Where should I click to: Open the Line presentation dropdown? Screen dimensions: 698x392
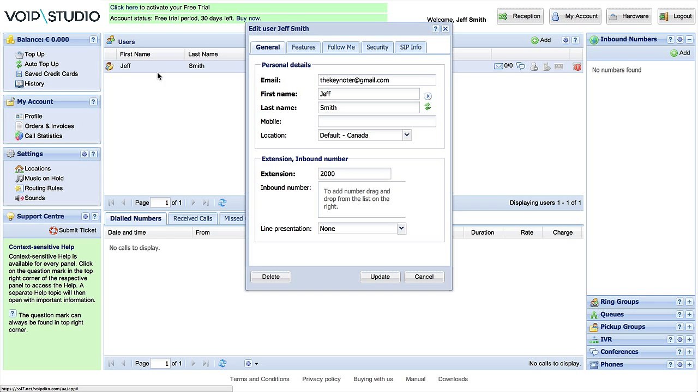click(x=401, y=229)
